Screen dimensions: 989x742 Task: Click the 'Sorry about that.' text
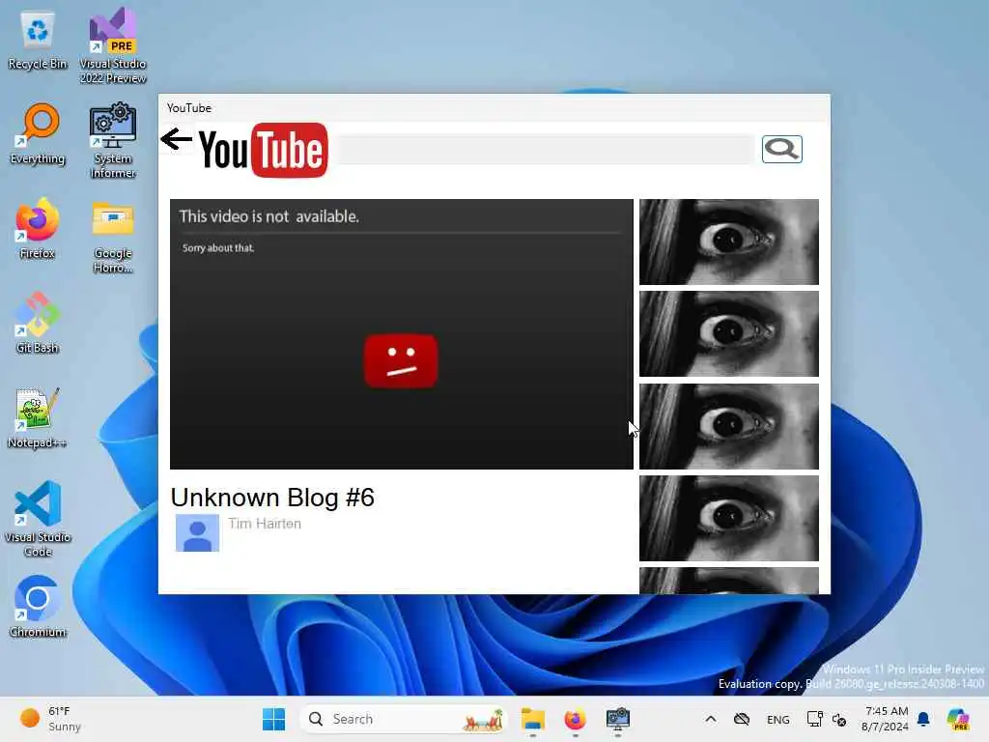(x=218, y=248)
